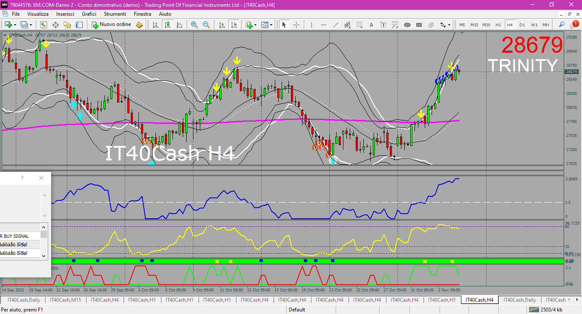Screen dimensions: 582x314
Task: Switch chart to candlesticks
Action: coord(167,25)
